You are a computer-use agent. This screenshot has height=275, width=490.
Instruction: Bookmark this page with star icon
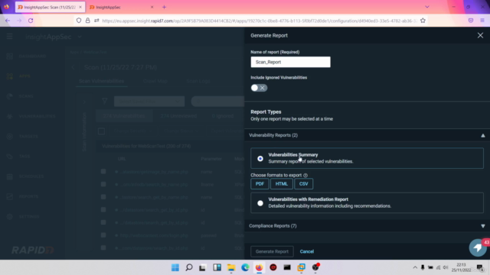pyautogui.click(x=423, y=21)
